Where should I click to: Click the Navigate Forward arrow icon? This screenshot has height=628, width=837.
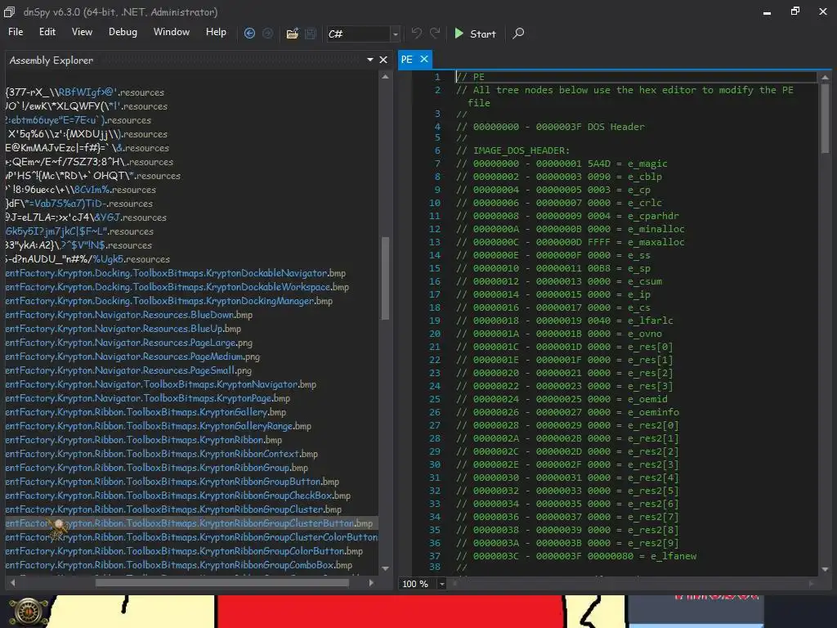point(267,34)
